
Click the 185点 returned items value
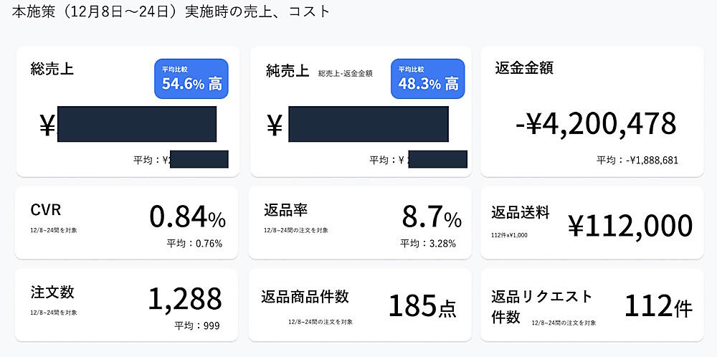tap(422, 305)
